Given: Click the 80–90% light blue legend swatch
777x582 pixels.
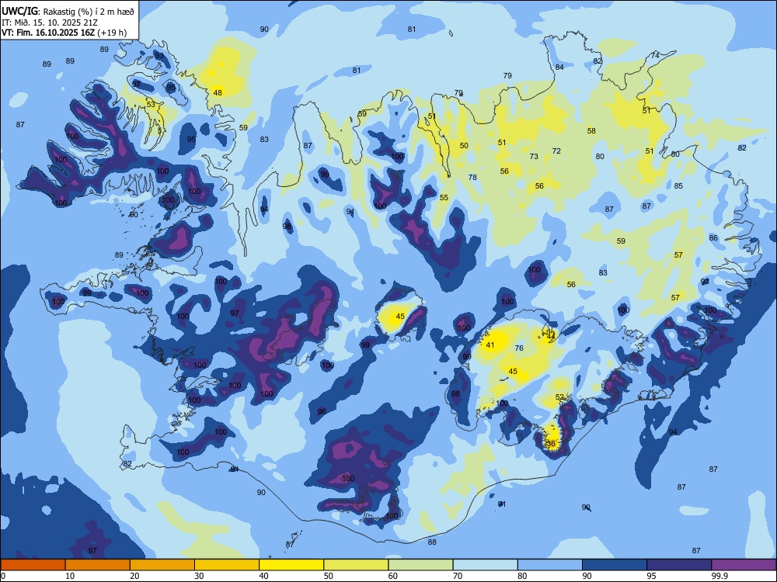Looking at the screenshot, I should 550,565.
